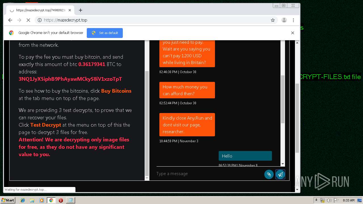This screenshot has height=204, width=363.
Task: Select the bitcoin address 3NQ1JyX5iphB9PhAyawMCkyS8iV1xzoTpT
Action: pos(70,79)
